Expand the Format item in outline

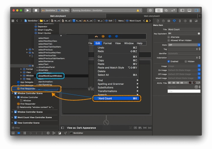point(21,69)
